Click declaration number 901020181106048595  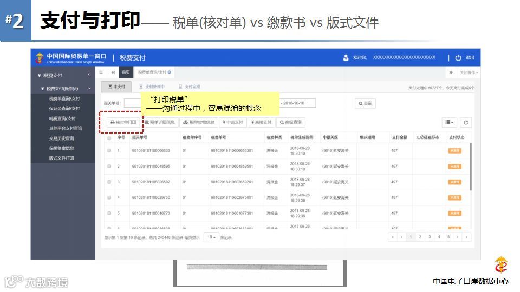pyautogui.click(x=151, y=166)
